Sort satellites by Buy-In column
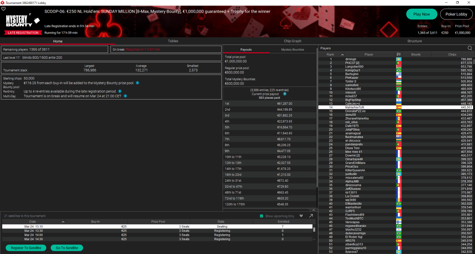The height and width of the screenshot is (254, 475). point(96,222)
